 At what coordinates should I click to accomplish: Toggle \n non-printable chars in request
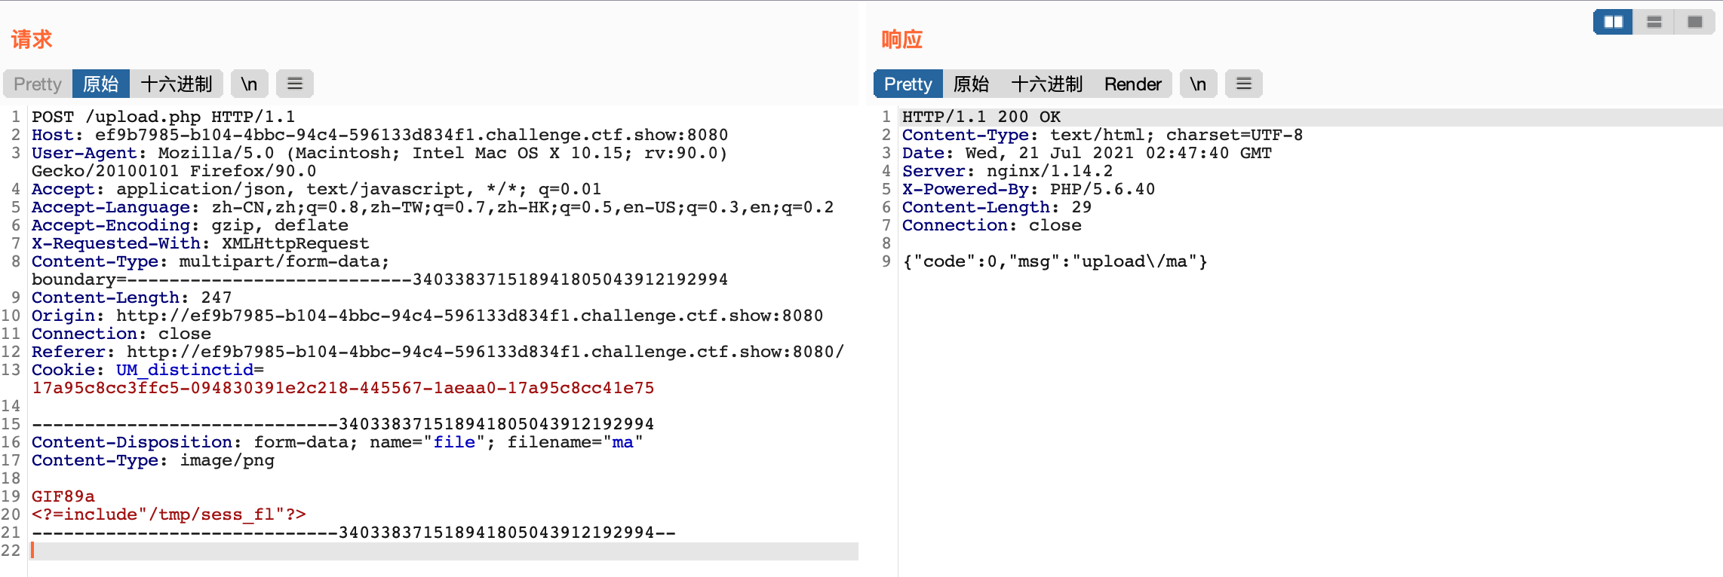[249, 84]
